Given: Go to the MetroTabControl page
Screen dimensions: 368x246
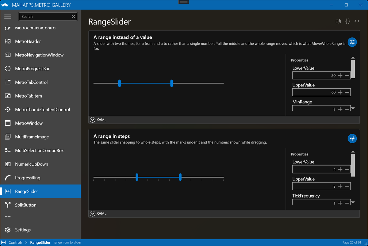Looking at the screenshot, I should click(40, 82).
